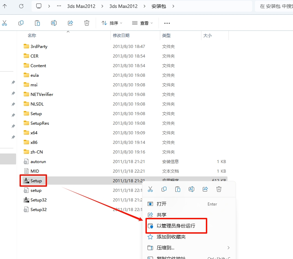Click the Paste icon in the top toolbar
Viewport: 293px width, 259px height.
[37, 23]
